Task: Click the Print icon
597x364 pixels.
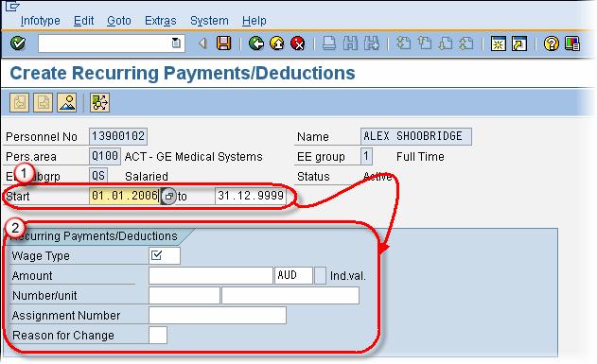Action: point(329,43)
